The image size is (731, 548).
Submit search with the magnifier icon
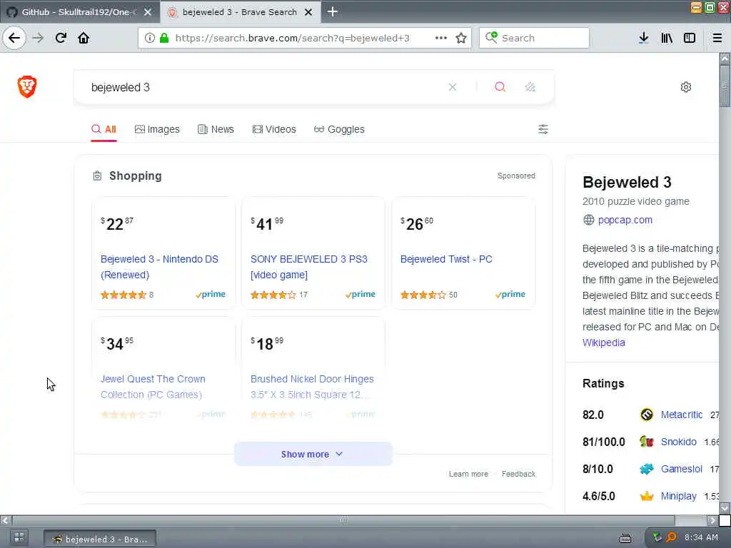click(x=500, y=86)
